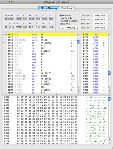Open bank dropdown for 0000-3FFF
Image resolution: width=113 pixels, height=149 pixels.
point(101,16)
